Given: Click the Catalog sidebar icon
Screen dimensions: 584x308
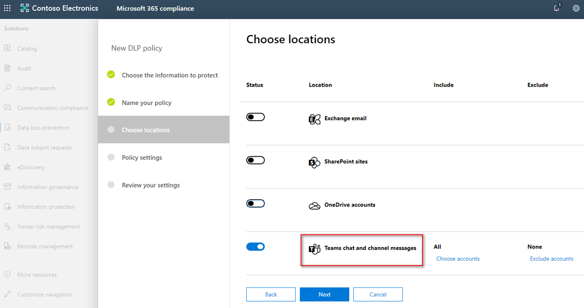Looking at the screenshot, I should pyautogui.click(x=8, y=48).
